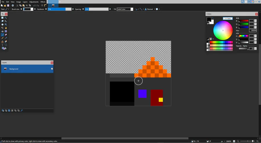Viewport: 261px width, 143px height.
Task: Click the Hex value input field
Action: [253, 31]
